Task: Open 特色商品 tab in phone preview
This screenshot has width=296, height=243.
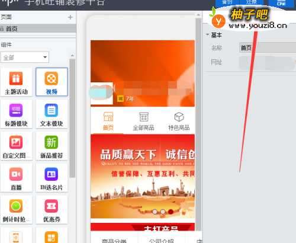Action: [x=179, y=121]
